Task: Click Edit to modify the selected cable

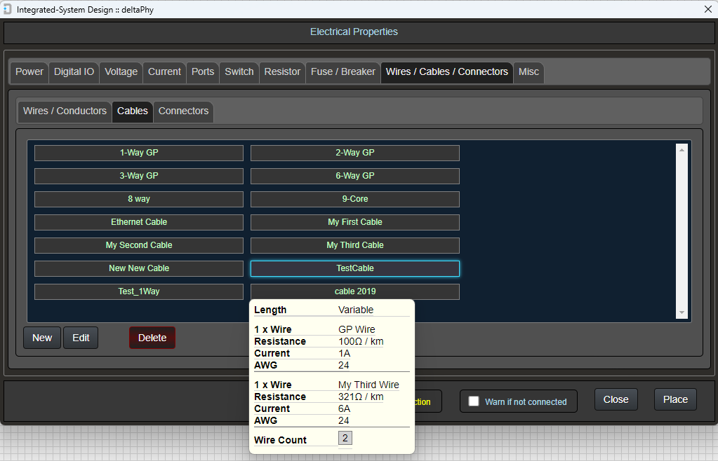Action: [x=81, y=338]
